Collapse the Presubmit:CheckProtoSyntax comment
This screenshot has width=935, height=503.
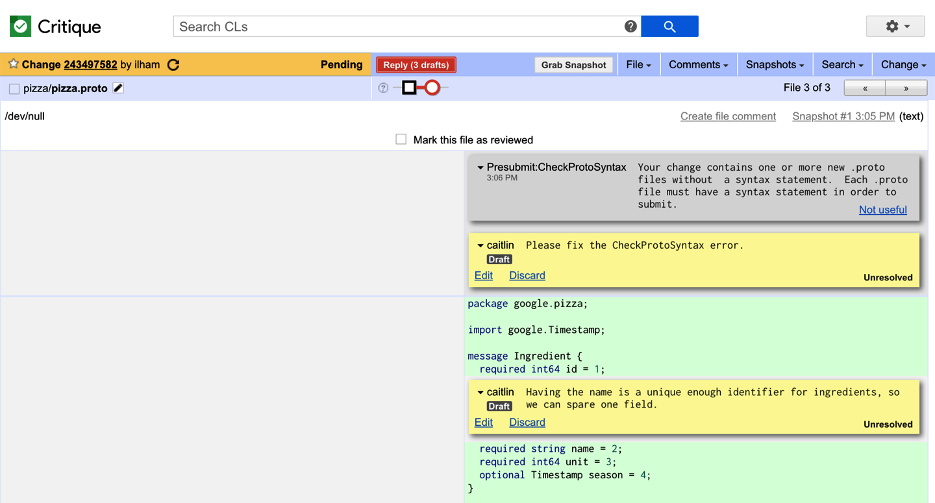pyautogui.click(x=480, y=167)
